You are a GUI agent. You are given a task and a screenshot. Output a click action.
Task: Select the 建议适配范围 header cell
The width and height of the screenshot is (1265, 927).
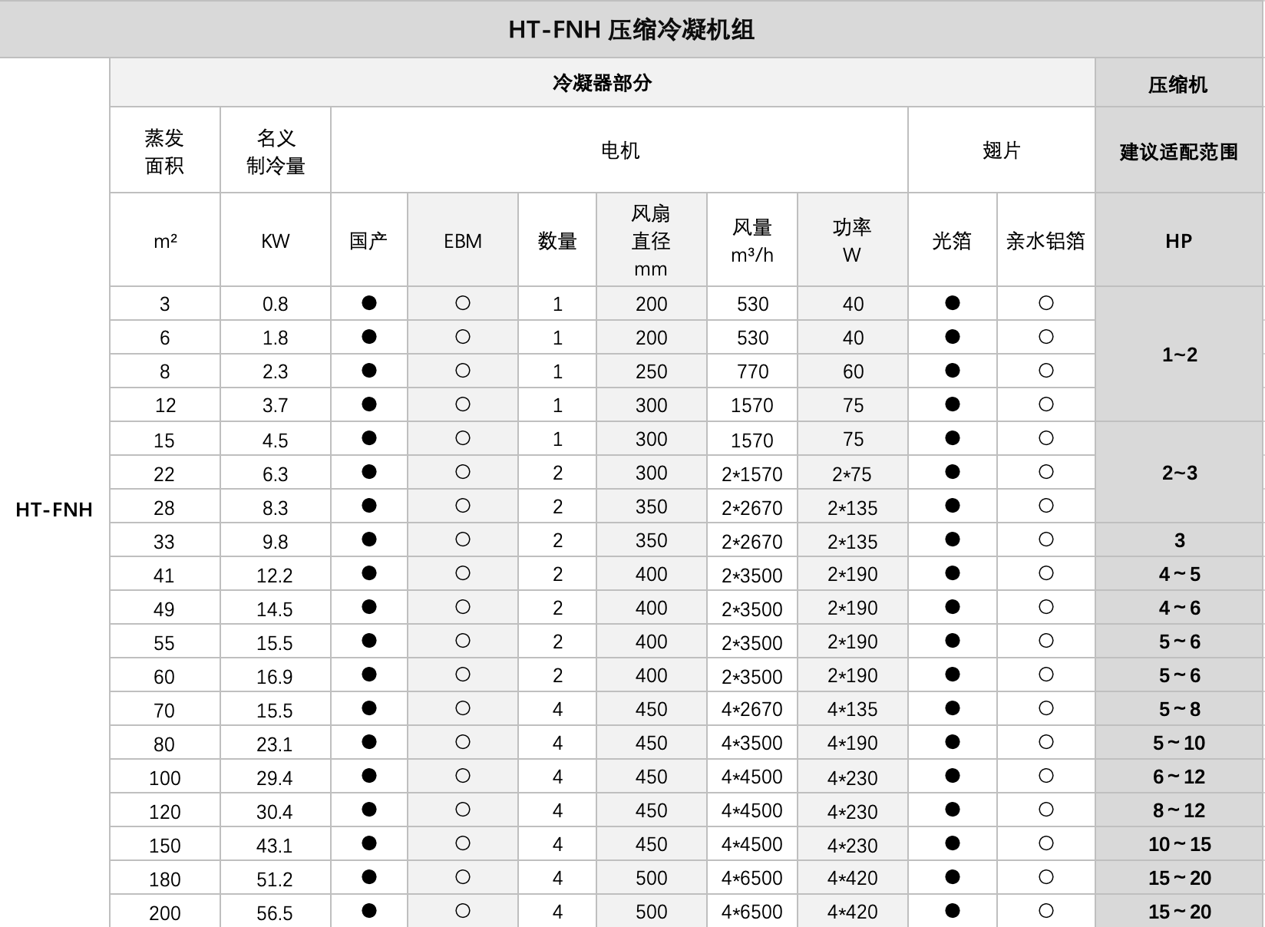click(1178, 151)
